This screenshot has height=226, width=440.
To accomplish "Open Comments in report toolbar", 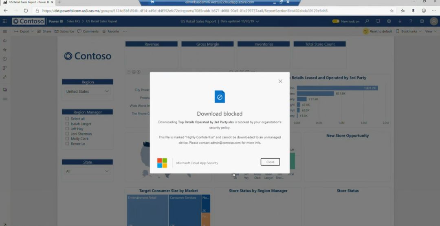I will click(x=88, y=31).
